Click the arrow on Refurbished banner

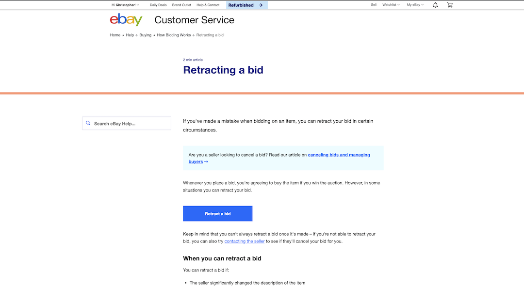261,5
